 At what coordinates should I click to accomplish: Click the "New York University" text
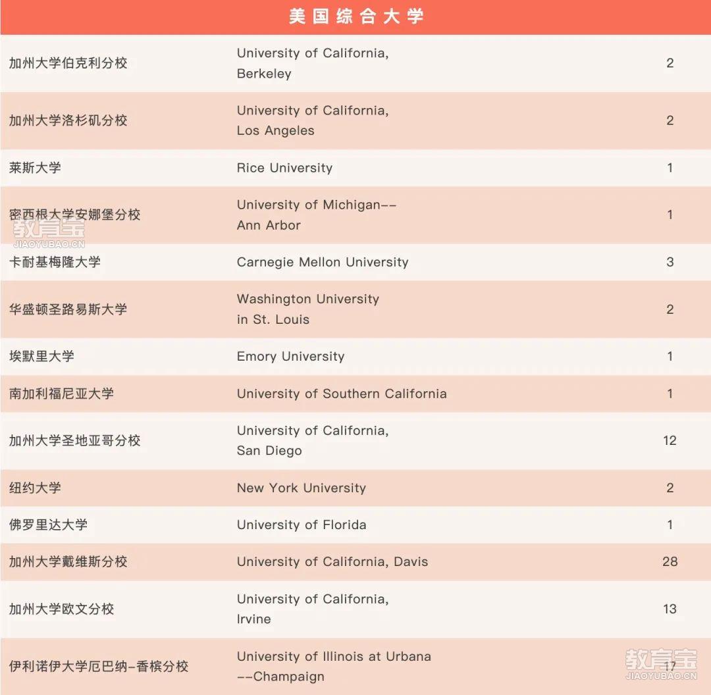pos(302,488)
